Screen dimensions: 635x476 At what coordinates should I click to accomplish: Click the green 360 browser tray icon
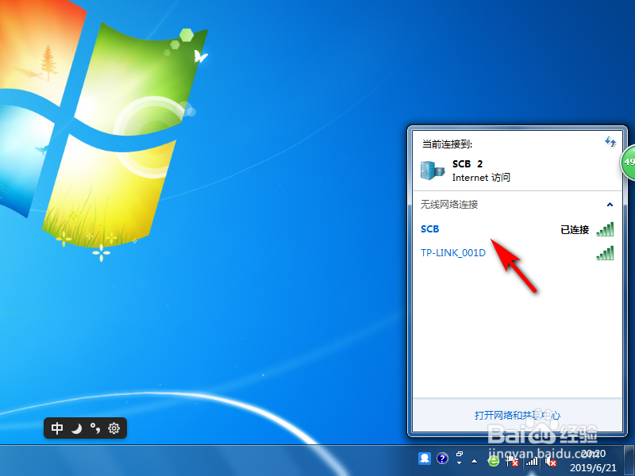coord(493,461)
